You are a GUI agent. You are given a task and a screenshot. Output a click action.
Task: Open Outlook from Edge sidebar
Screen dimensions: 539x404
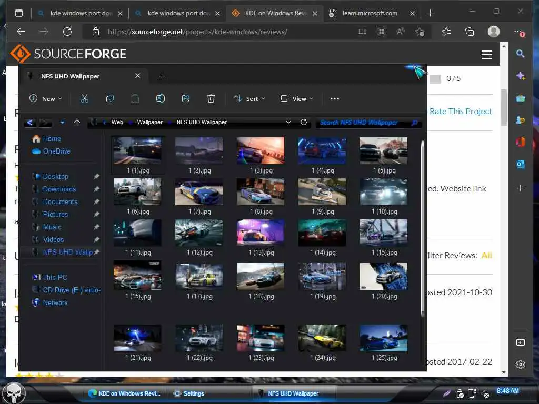tap(521, 164)
